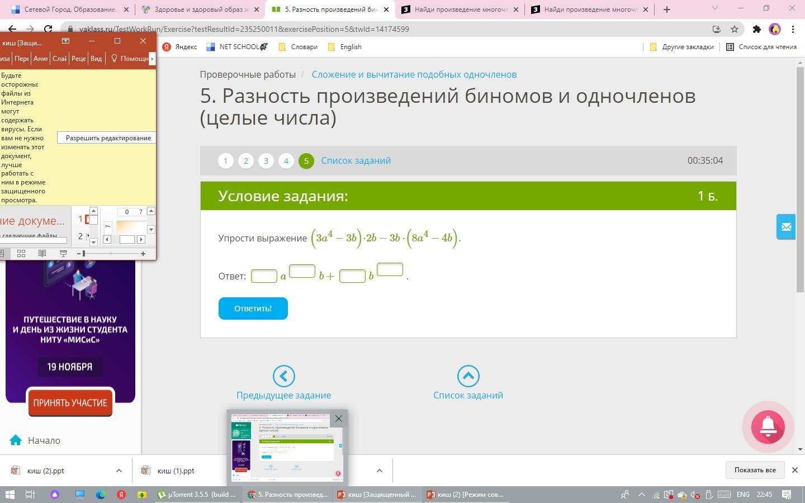This screenshot has height=503, width=805.
Task: Open the Помощник tell-me box in PowerPoint
Action: (x=131, y=59)
